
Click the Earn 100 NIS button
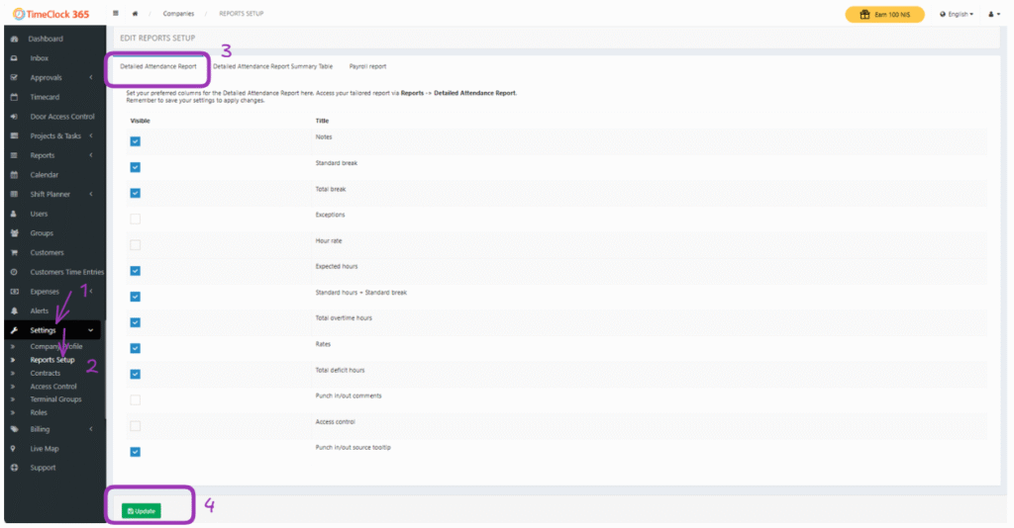(x=884, y=14)
